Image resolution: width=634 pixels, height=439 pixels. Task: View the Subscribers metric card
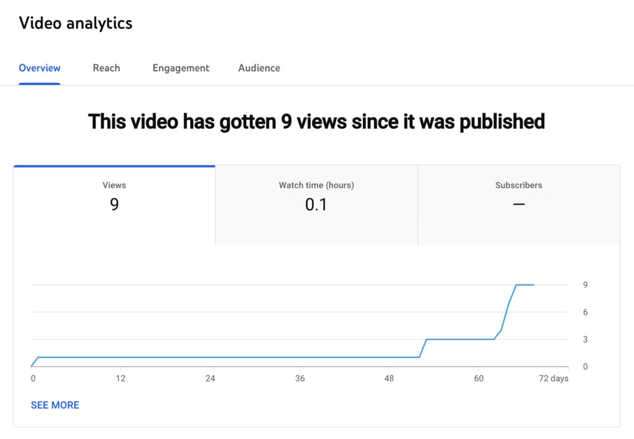point(518,197)
